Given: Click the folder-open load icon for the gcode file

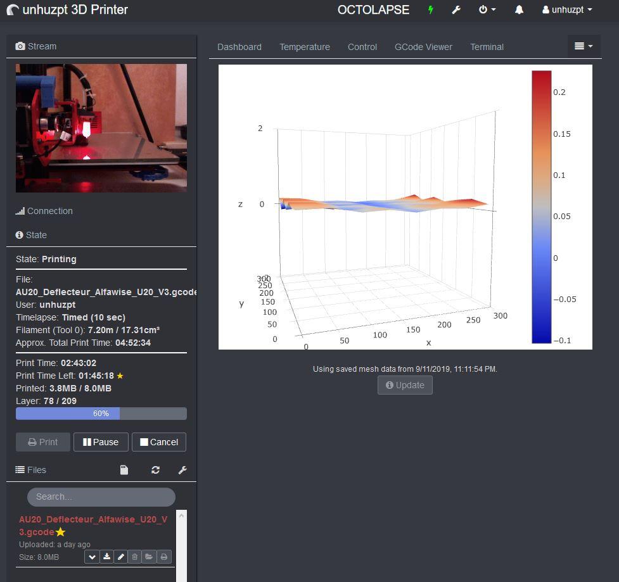Looking at the screenshot, I should click(x=149, y=557).
